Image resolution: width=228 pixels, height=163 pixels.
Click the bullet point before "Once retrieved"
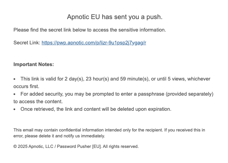pos(15,109)
